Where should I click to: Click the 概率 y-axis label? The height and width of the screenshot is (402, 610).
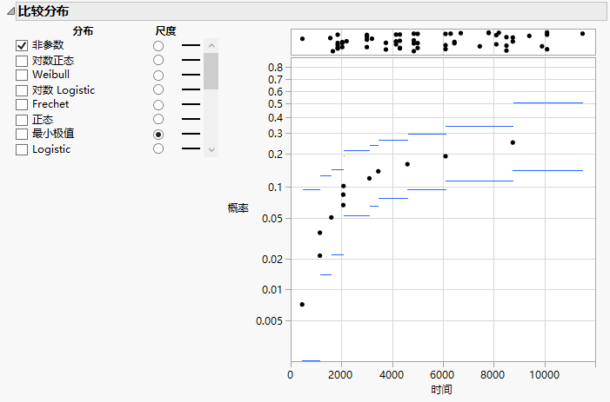point(238,208)
